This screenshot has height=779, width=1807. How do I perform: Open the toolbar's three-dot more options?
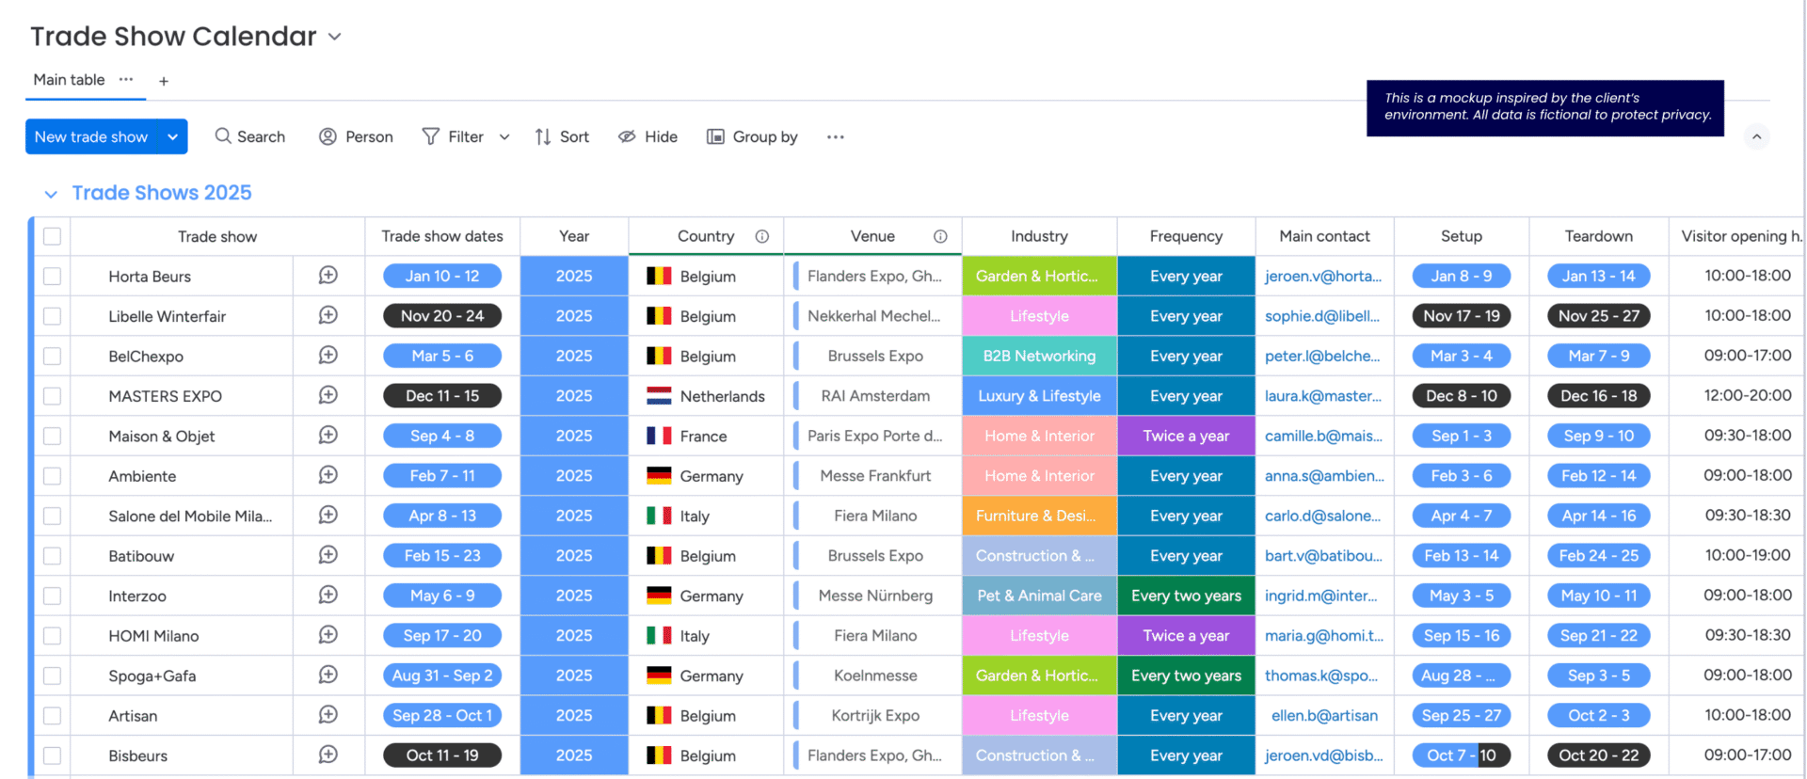point(835,136)
